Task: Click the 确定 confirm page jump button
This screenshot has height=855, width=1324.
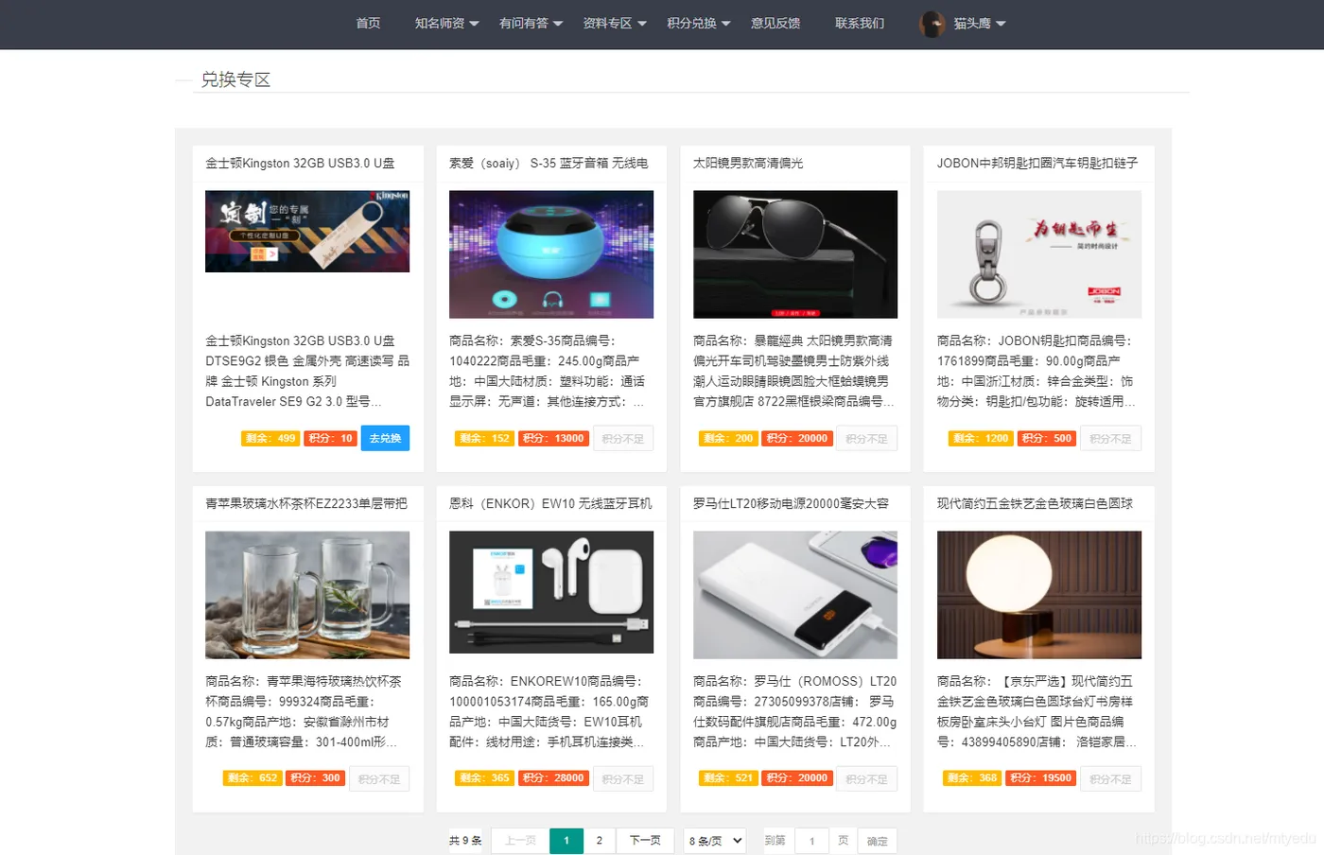Action: (x=878, y=841)
